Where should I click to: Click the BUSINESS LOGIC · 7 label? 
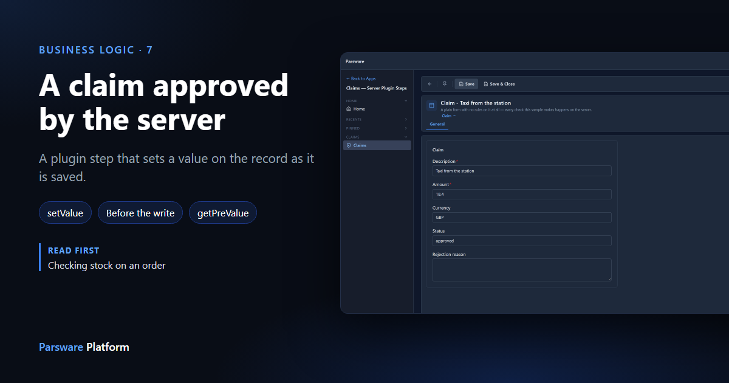[96, 50]
